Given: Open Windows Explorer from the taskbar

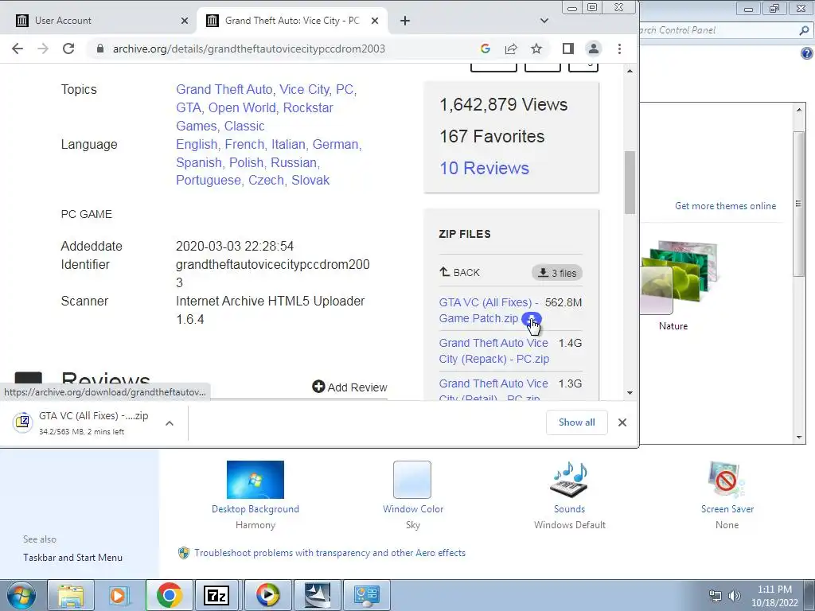Looking at the screenshot, I should point(71,595).
